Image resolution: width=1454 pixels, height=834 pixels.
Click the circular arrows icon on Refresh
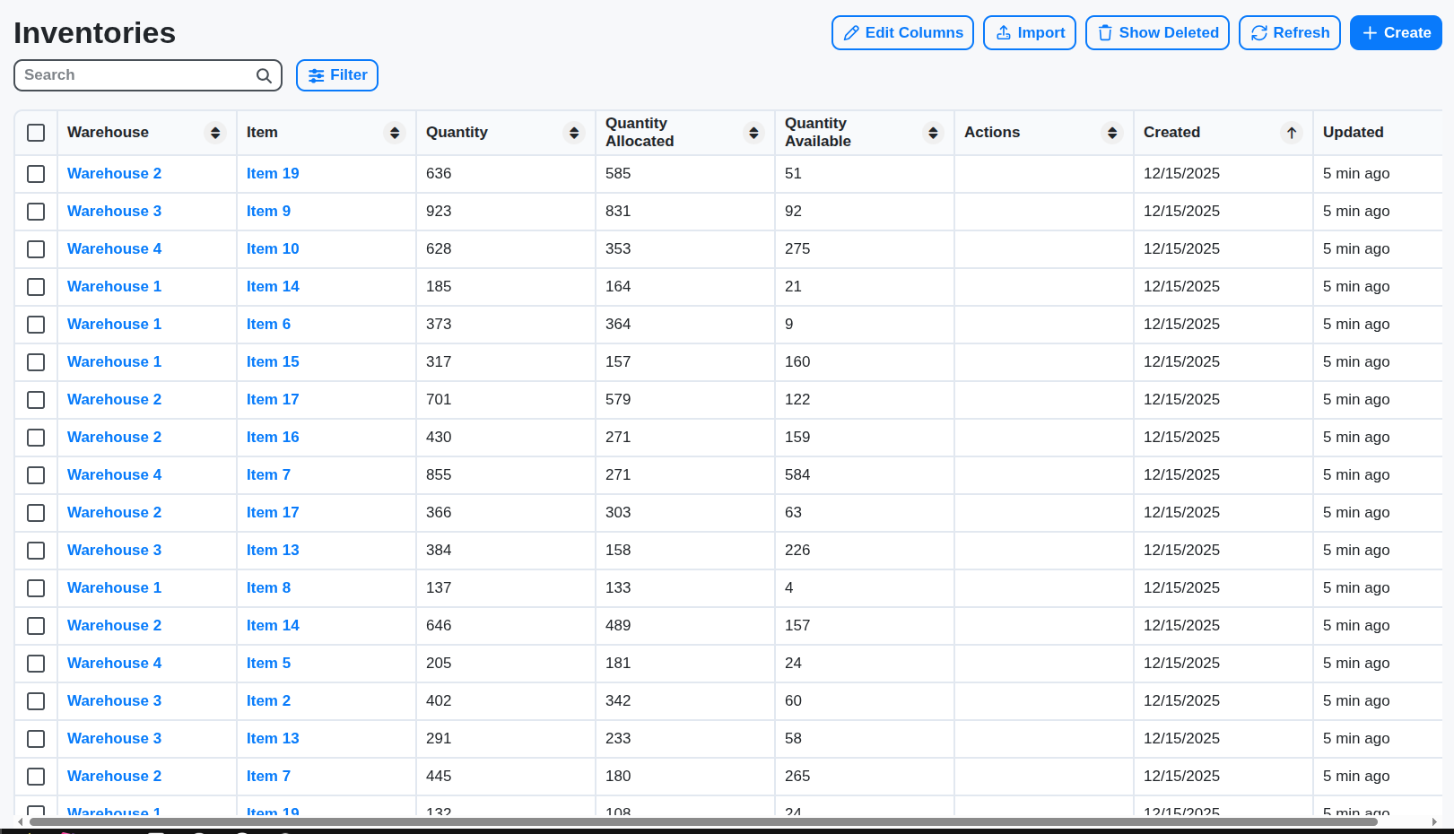[1258, 32]
